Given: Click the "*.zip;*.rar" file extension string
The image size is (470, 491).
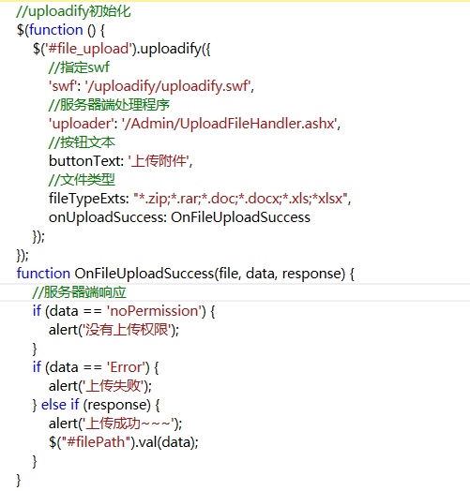Looking at the screenshot, I should pyautogui.click(x=241, y=199).
